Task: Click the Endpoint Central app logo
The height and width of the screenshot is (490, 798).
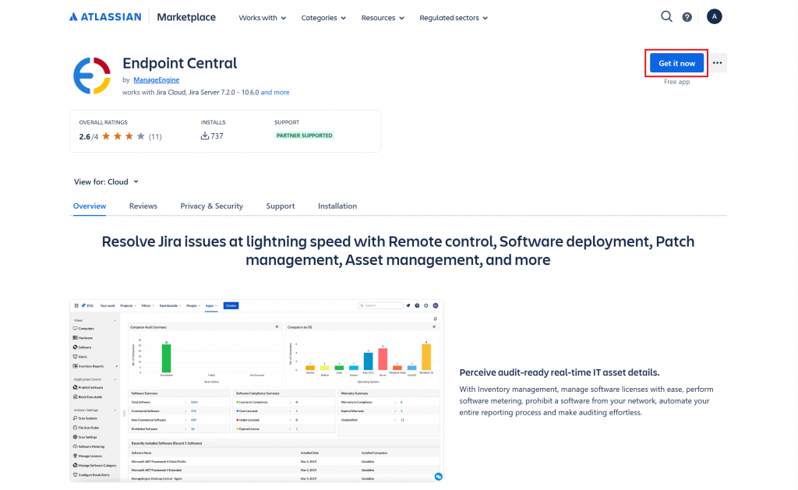Action: point(92,76)
